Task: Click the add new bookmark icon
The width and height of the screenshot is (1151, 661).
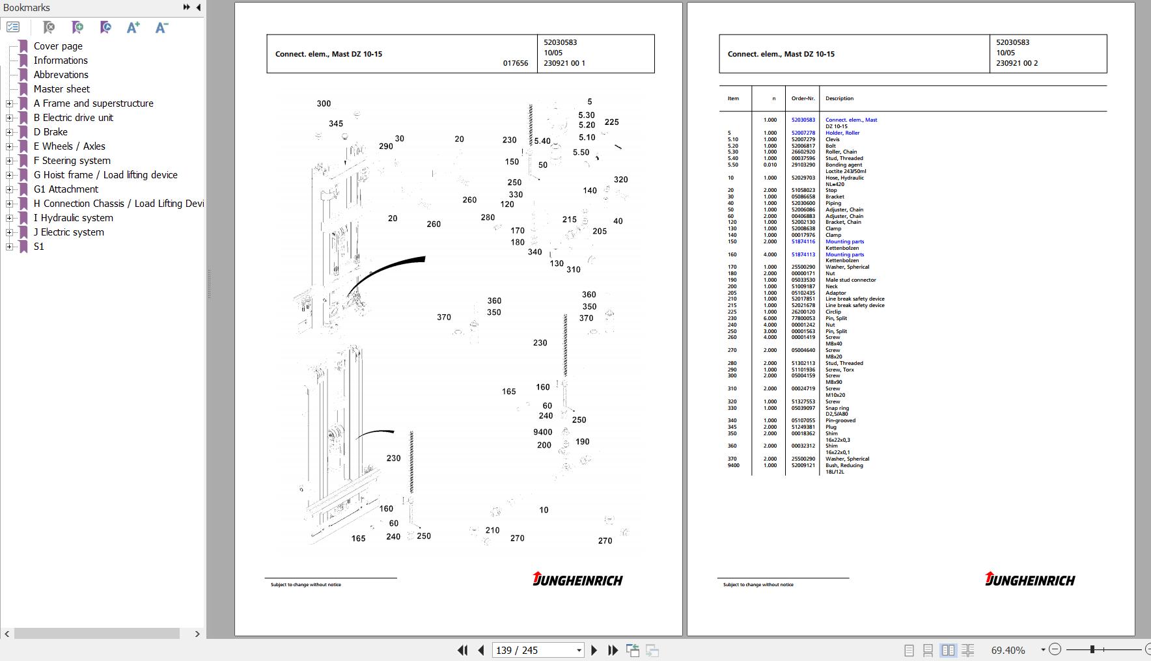Action: click(x=77, y=27)
